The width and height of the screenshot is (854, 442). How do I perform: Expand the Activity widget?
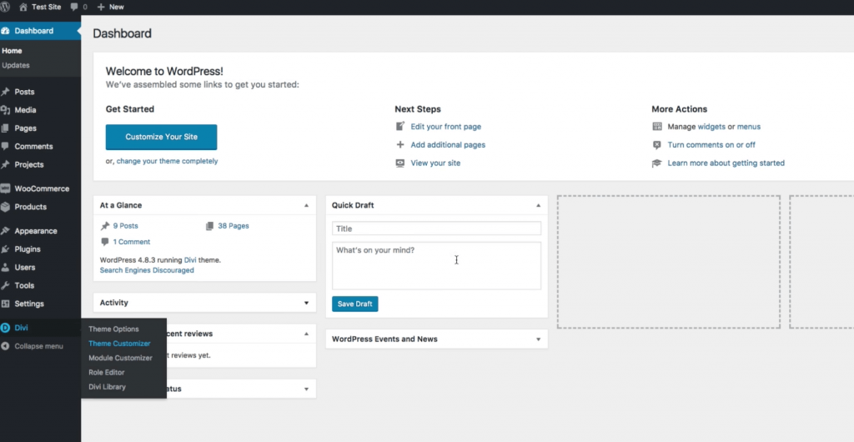tap(306, 303)
